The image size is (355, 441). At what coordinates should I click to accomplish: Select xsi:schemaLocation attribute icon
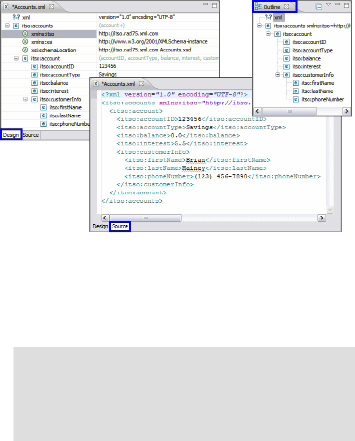click(x=25, y=50)
